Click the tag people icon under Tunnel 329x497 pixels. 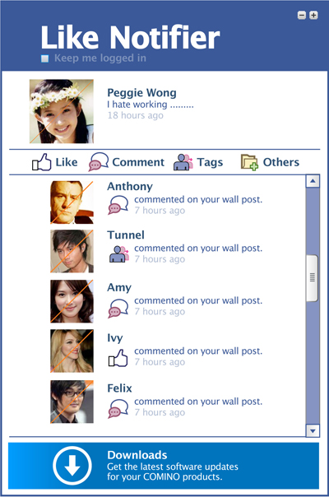point(119,254)
